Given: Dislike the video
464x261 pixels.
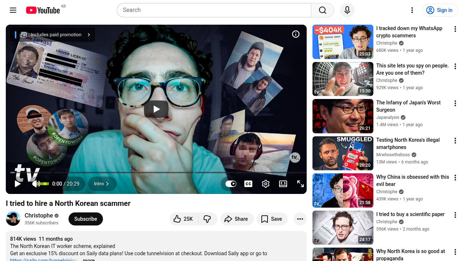Looking at the screenshot, I should tap(207, 219).
